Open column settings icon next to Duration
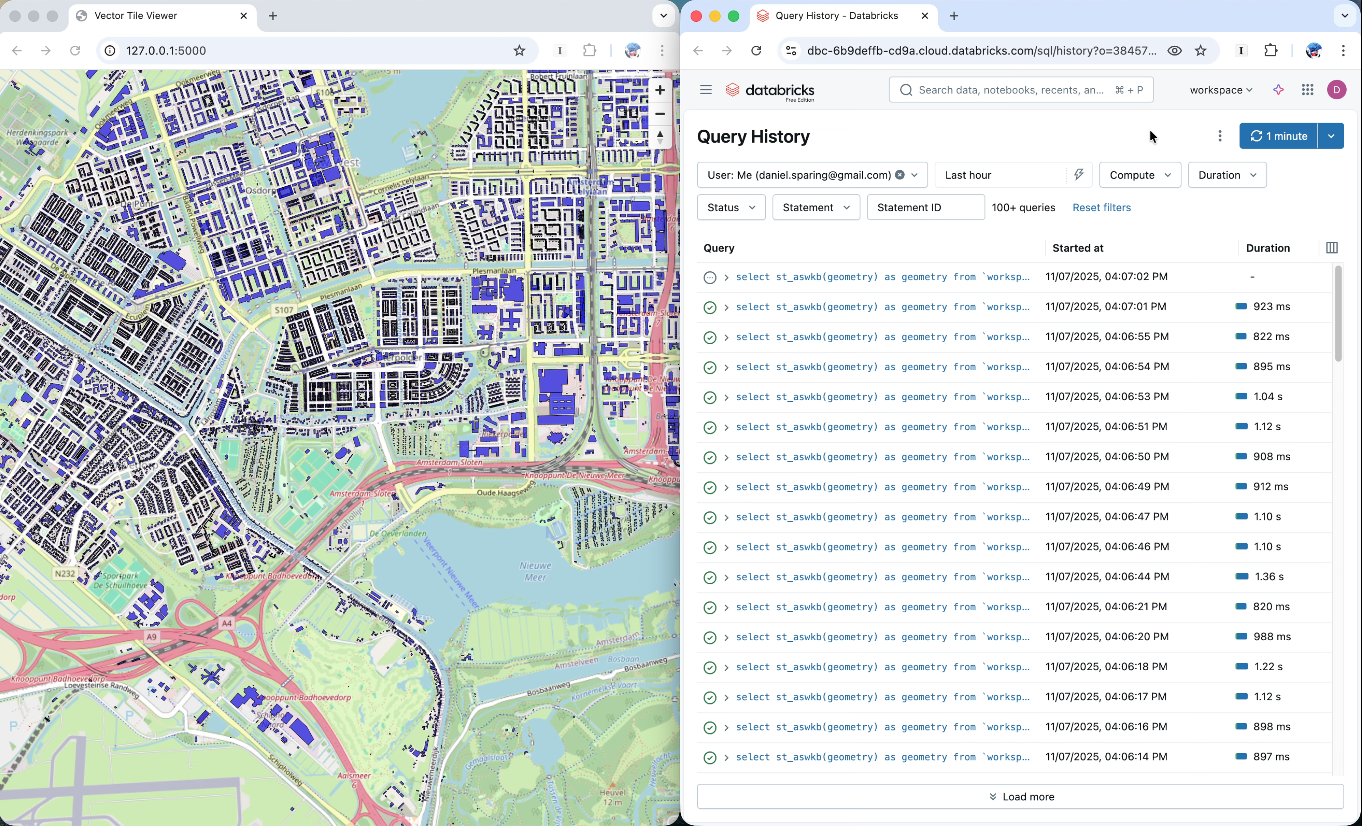 pyautogui.click(x=1332, y=248)
